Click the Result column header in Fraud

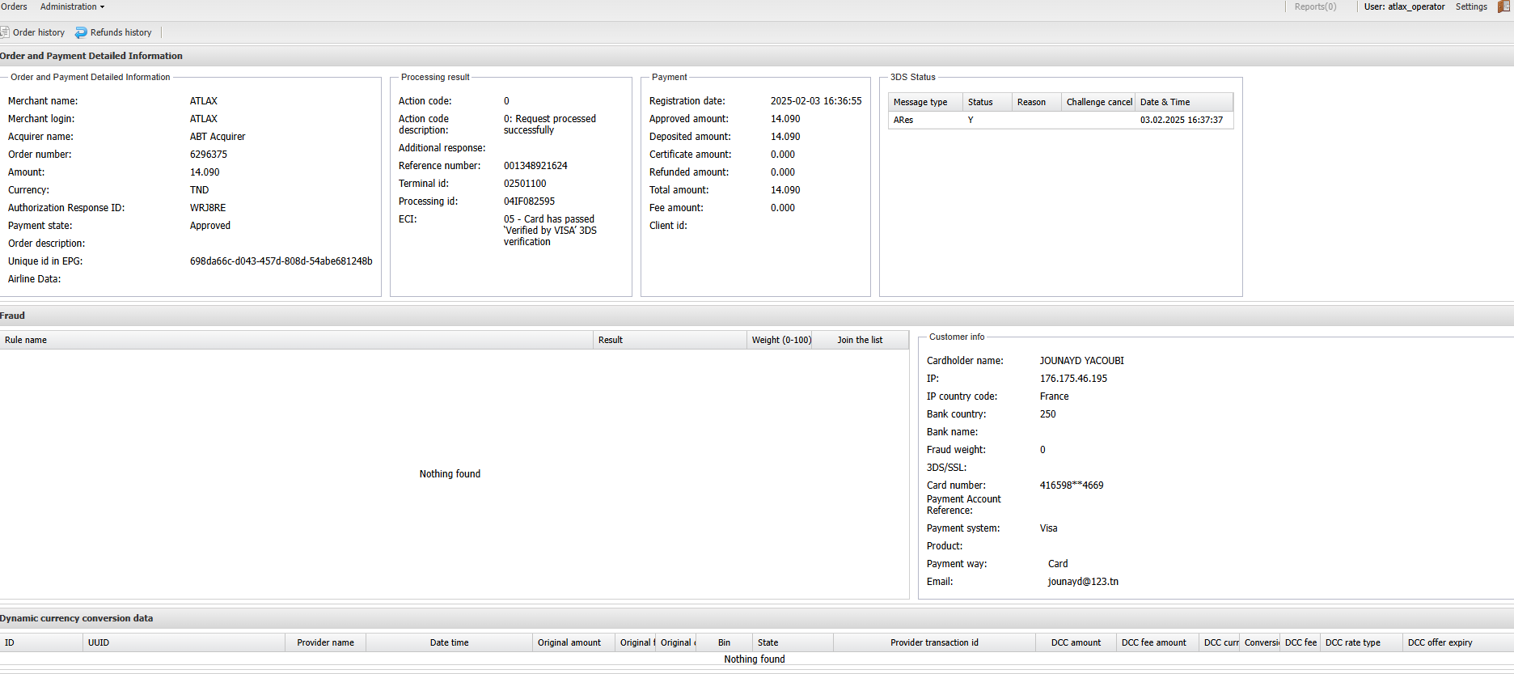[611, 340]
